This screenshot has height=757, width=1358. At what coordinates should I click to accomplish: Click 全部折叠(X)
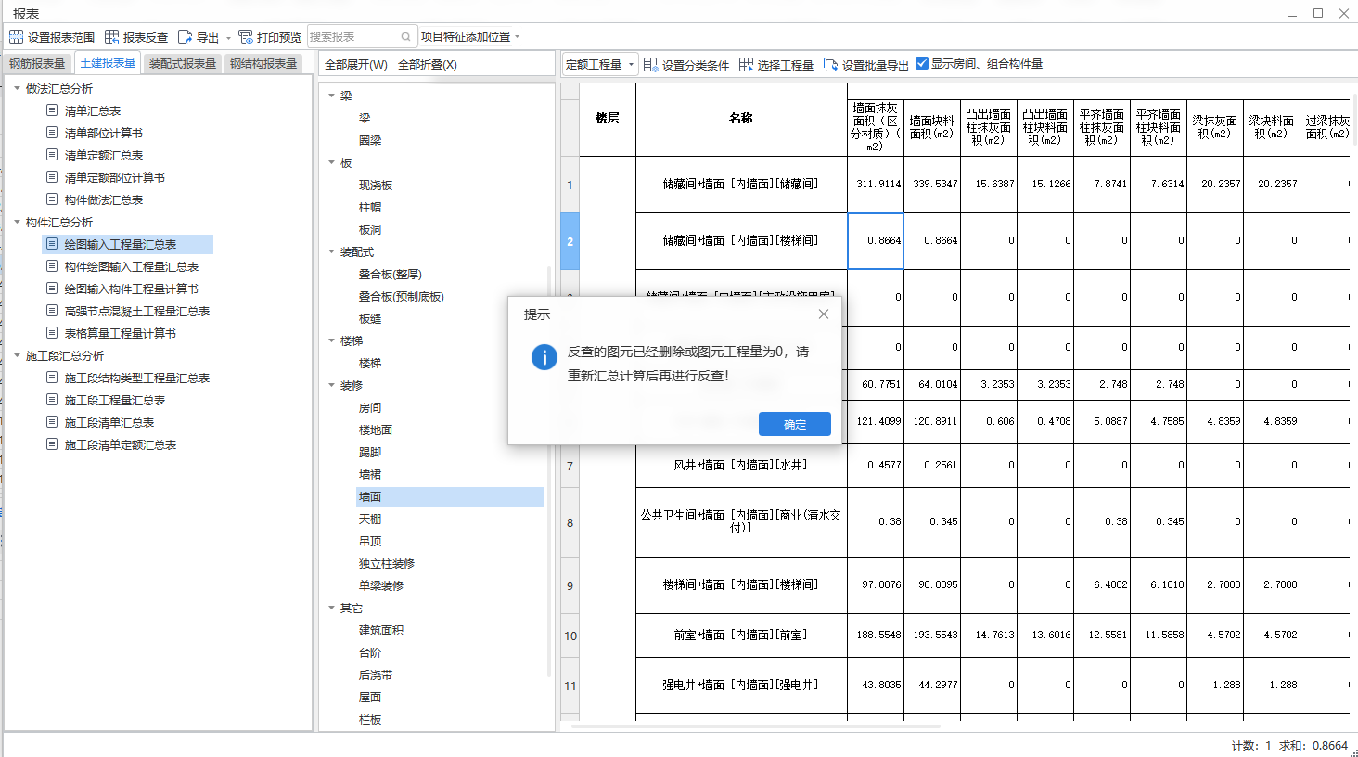pos(428,64)
